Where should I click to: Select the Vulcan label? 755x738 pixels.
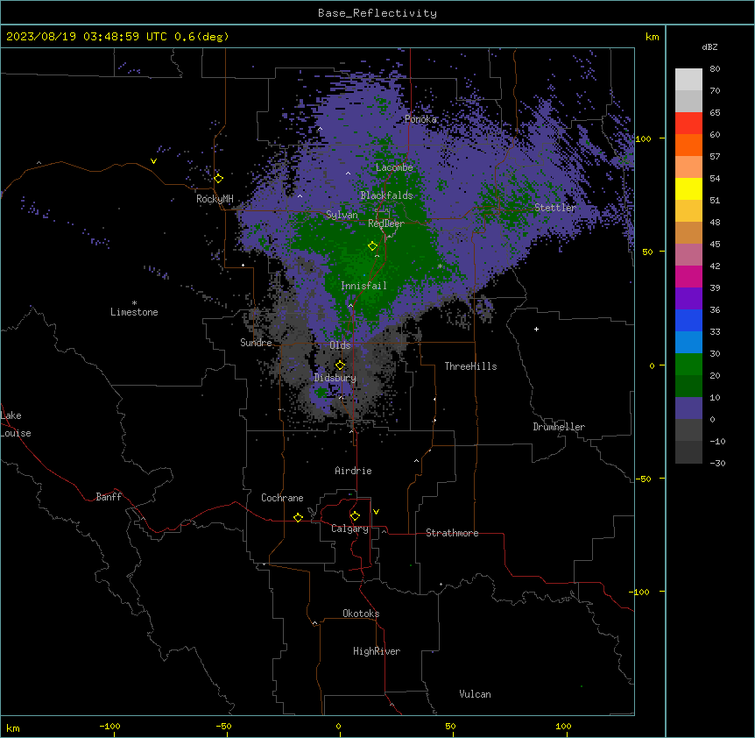pyautogui.click(x=475, y=694)
